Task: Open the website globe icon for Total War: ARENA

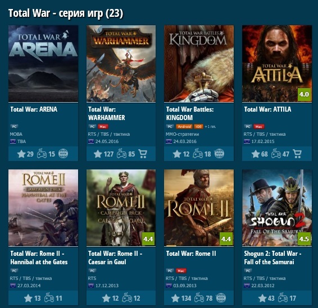Action: coord(63,154)
